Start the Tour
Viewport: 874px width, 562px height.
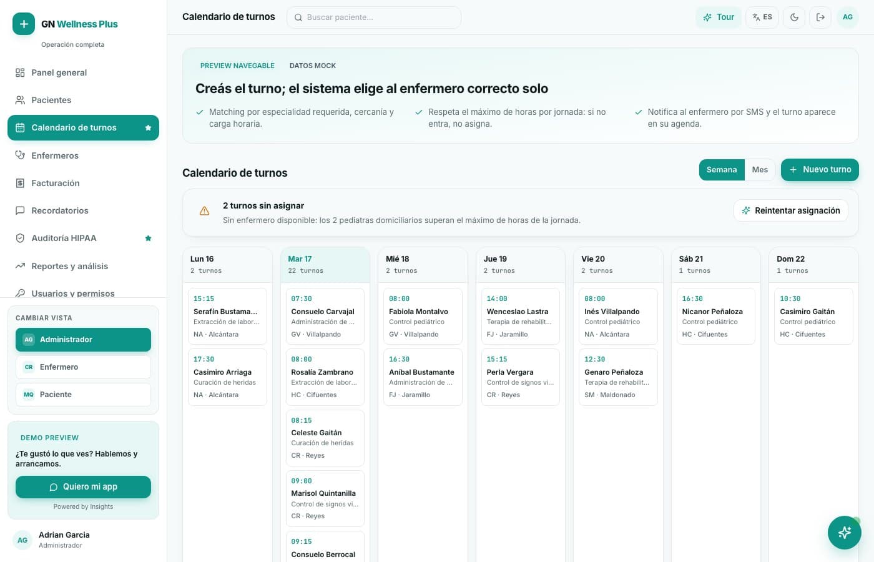(719, 17)
